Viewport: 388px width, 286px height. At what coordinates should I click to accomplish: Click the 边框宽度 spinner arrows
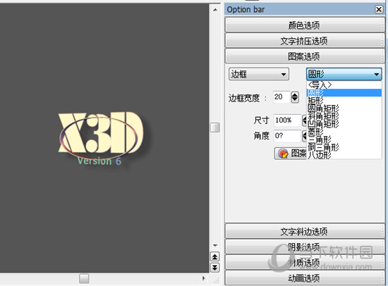click(295, 97)
